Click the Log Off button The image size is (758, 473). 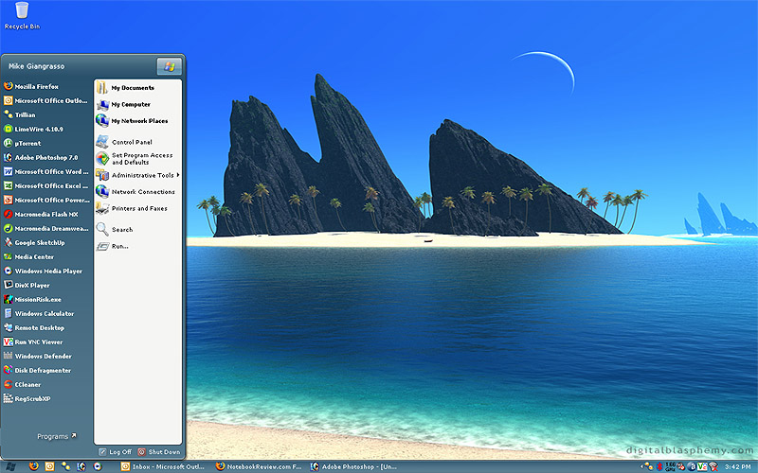tap(116, 452)
